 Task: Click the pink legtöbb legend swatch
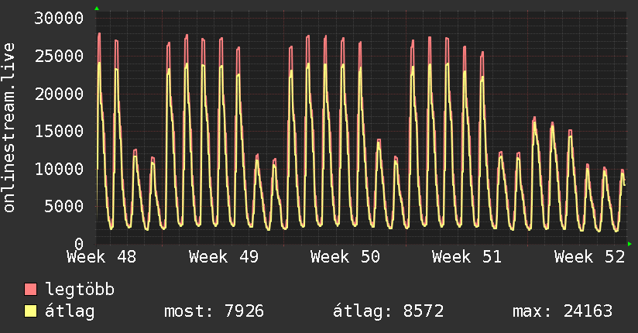pos(30,289)
